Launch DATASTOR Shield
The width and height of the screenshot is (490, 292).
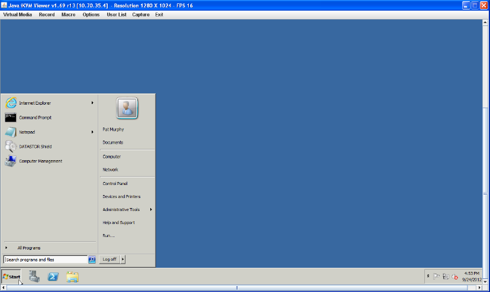(x=49, y=147)
